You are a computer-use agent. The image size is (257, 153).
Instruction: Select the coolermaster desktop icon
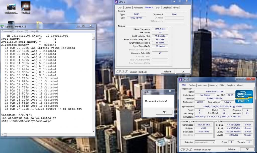pos(11,7)
